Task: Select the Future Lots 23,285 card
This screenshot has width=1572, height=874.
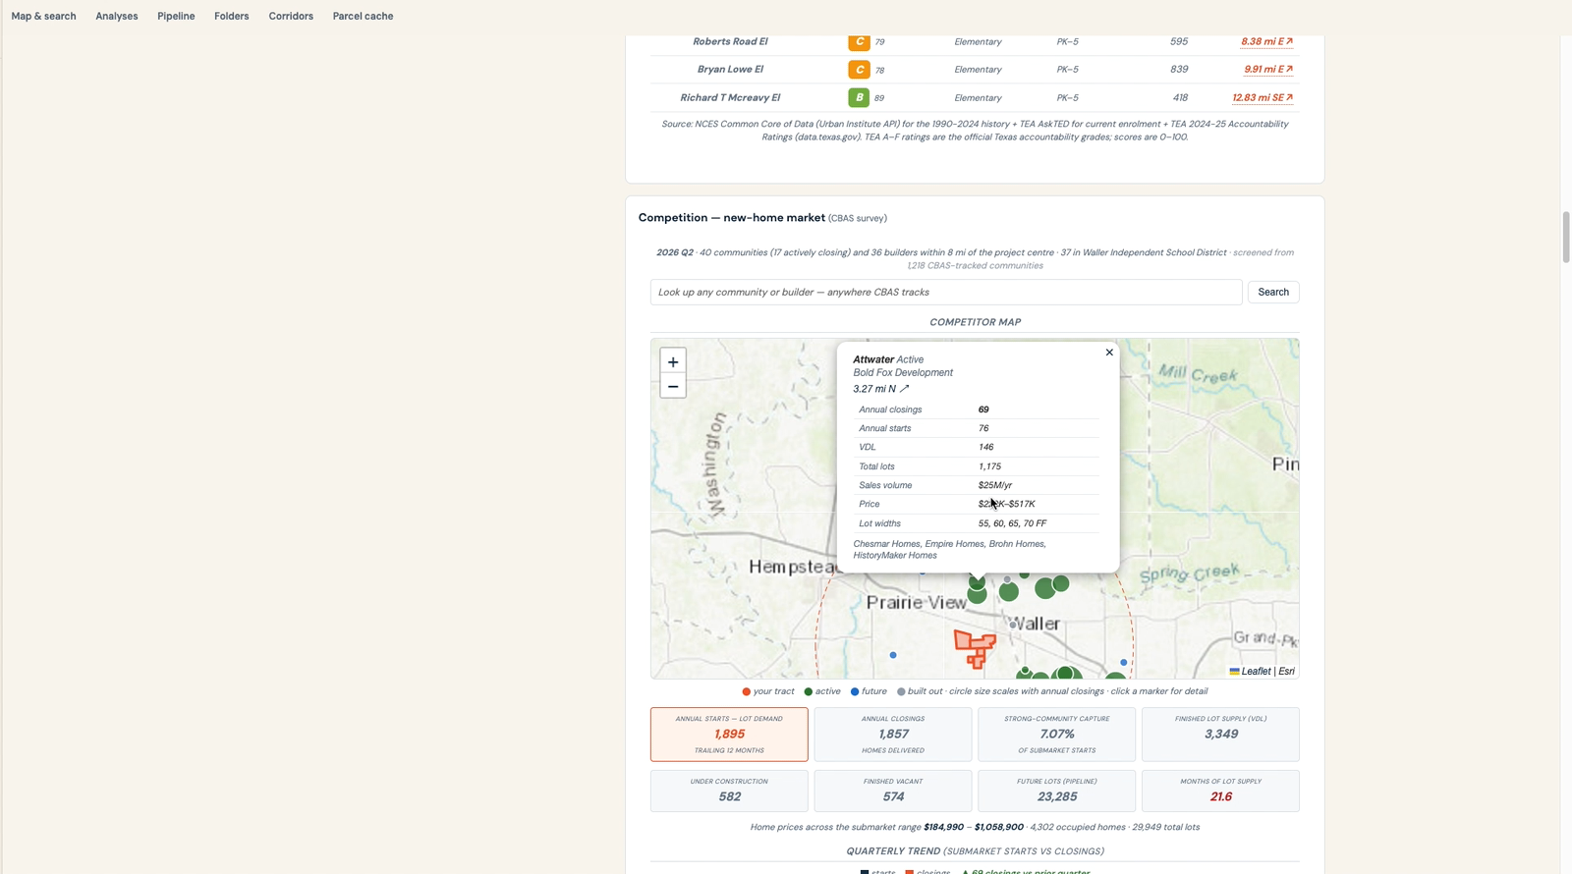Action: (x=1057, y=791)
